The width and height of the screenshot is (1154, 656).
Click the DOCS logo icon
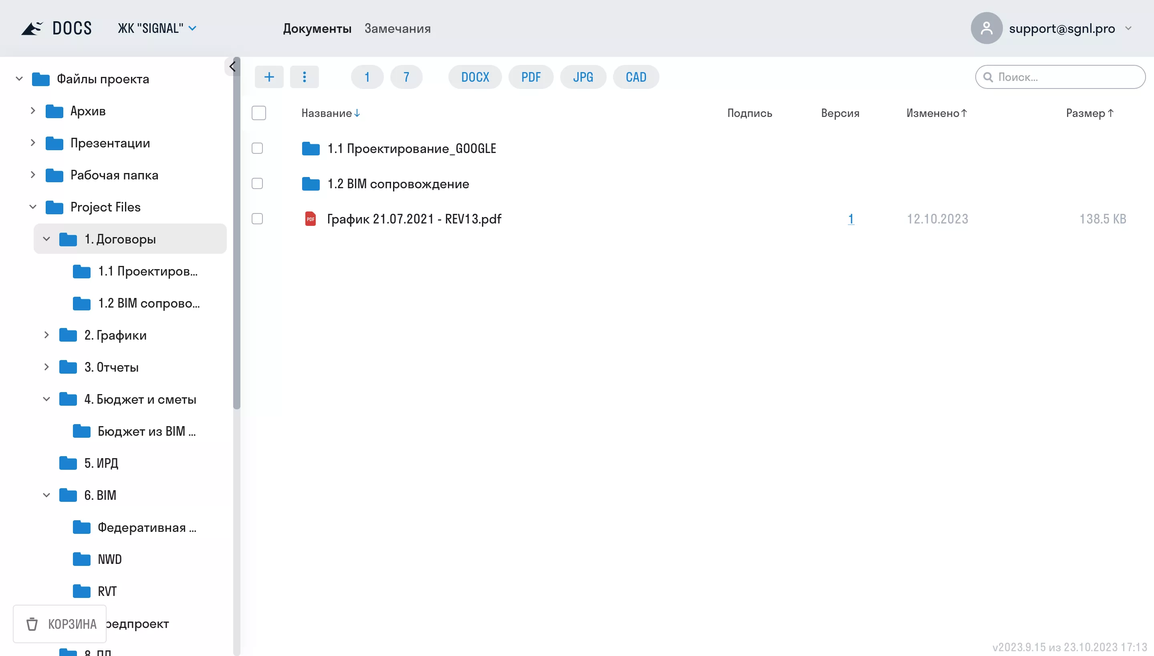tap(32, 28)
